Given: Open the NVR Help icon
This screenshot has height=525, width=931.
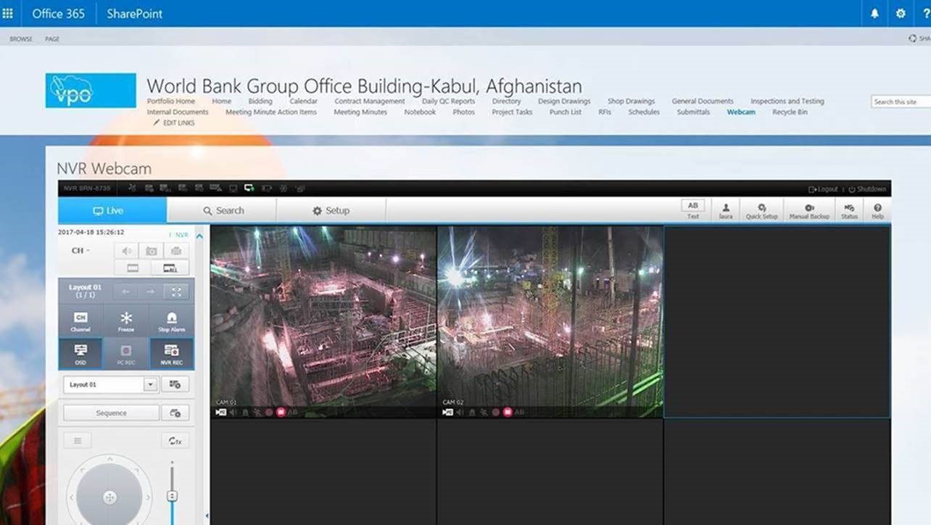Looking at the screenshot, I should [877, 210].
